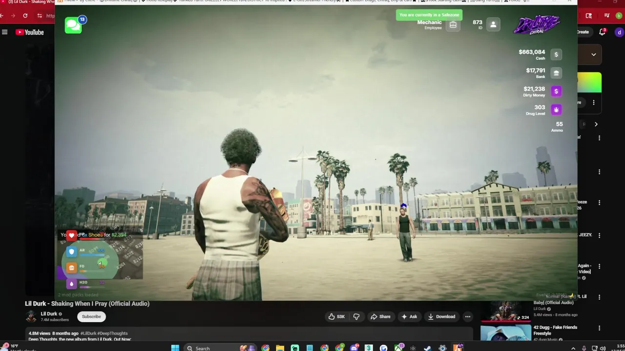Click the Drilltime Chiraq server logo

tap(537, 24)
